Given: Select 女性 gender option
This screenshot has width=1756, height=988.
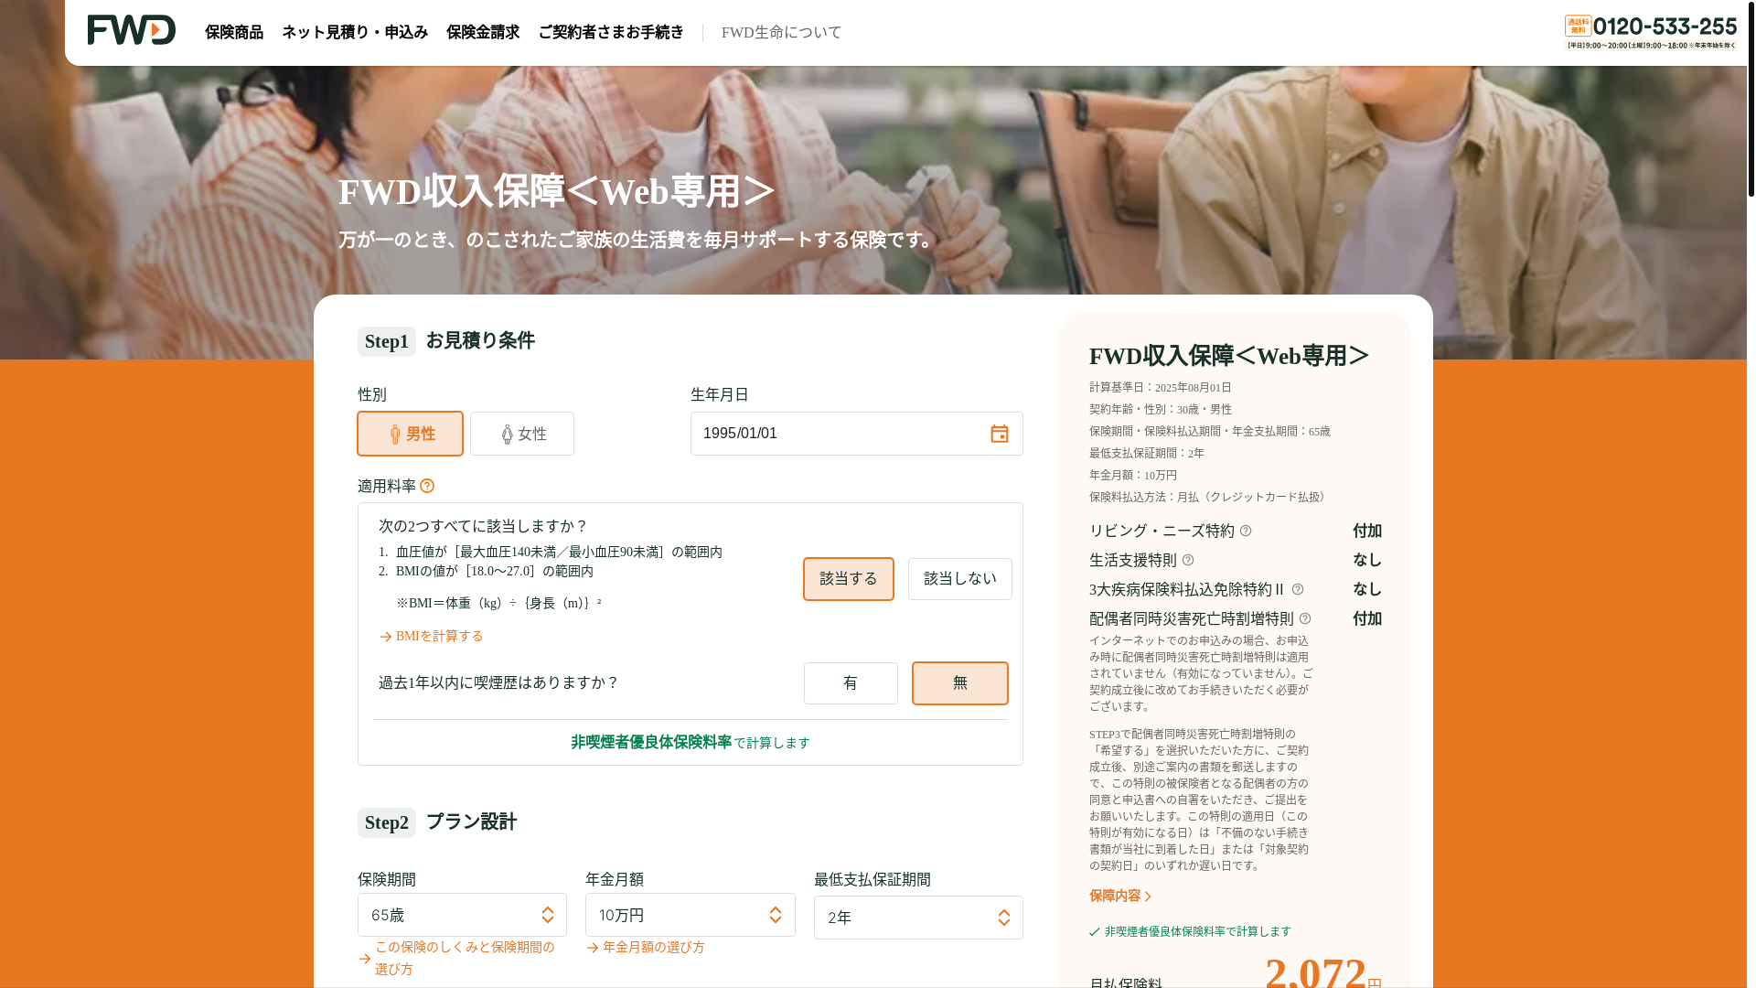Looking at the screenshot, I should (x=522, y=434).
